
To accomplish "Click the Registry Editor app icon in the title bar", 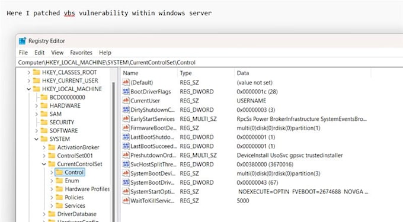I will 23,41.
